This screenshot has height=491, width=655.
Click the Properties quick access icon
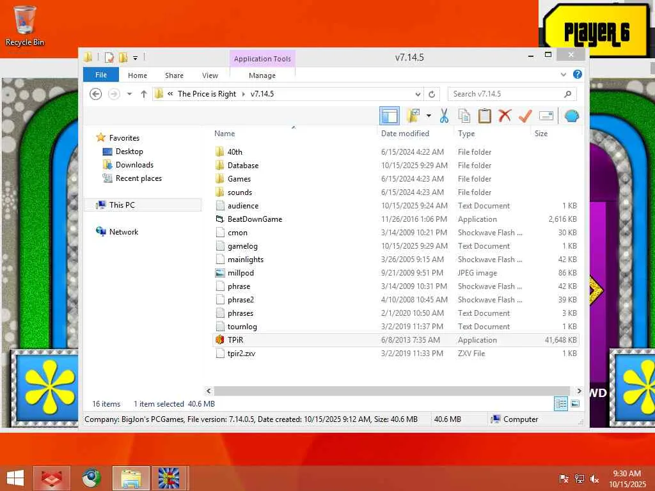coord(109,58)
